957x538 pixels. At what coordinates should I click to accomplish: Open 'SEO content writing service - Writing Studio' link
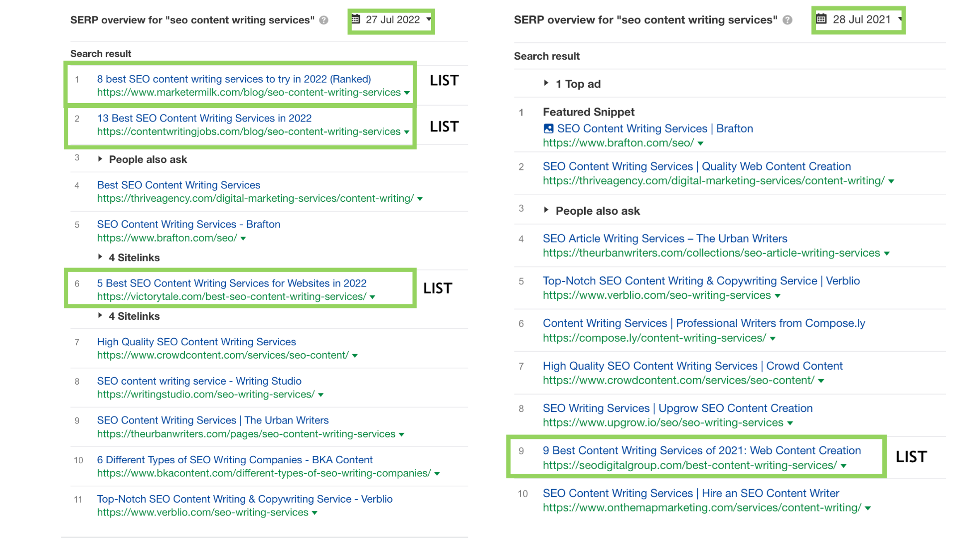tap(199, 381)
